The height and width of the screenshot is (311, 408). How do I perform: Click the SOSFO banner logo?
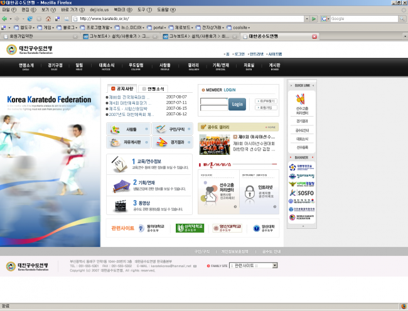click(302, 192)
